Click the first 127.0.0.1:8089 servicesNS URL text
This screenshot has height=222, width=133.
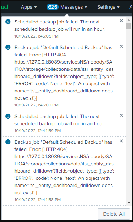64,69
